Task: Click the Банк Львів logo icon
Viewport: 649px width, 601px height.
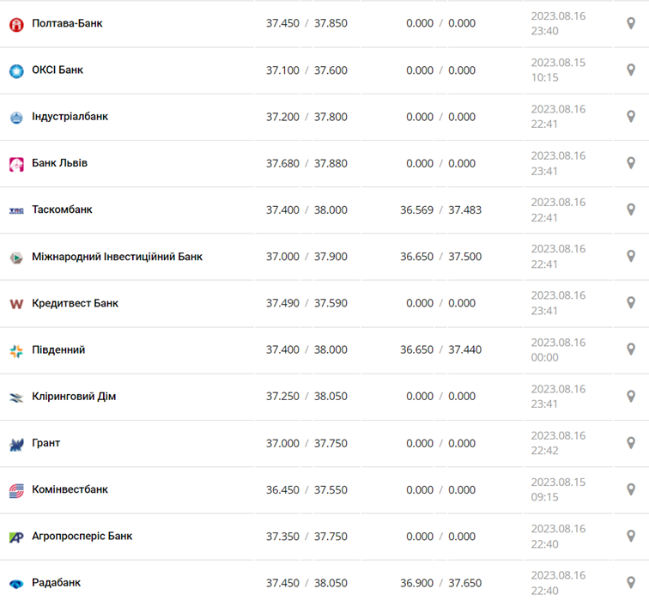Action: tap(16, 164)
